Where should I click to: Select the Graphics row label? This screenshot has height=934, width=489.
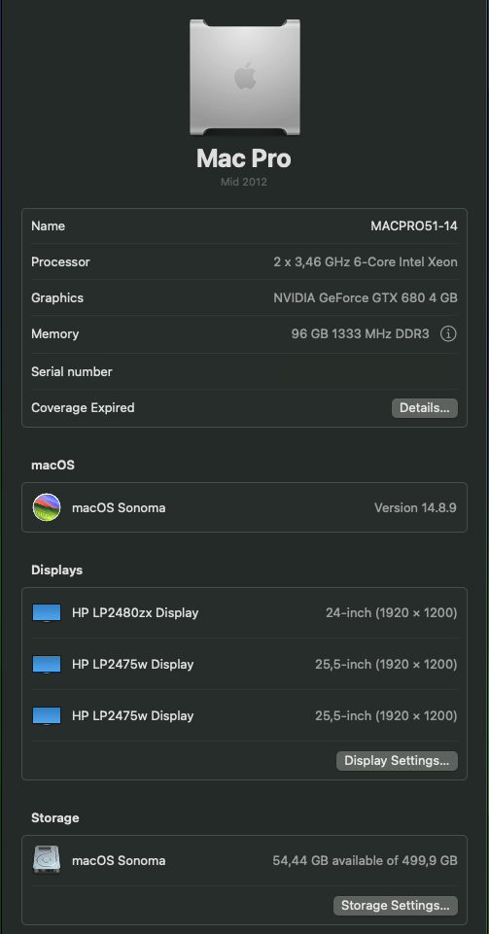[x=57, y=297]
